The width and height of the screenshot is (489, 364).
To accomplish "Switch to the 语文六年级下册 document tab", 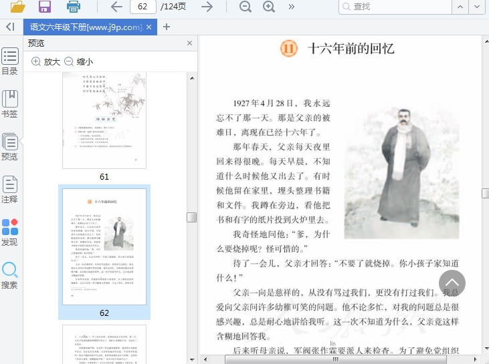I will click(x=85, y=27).
